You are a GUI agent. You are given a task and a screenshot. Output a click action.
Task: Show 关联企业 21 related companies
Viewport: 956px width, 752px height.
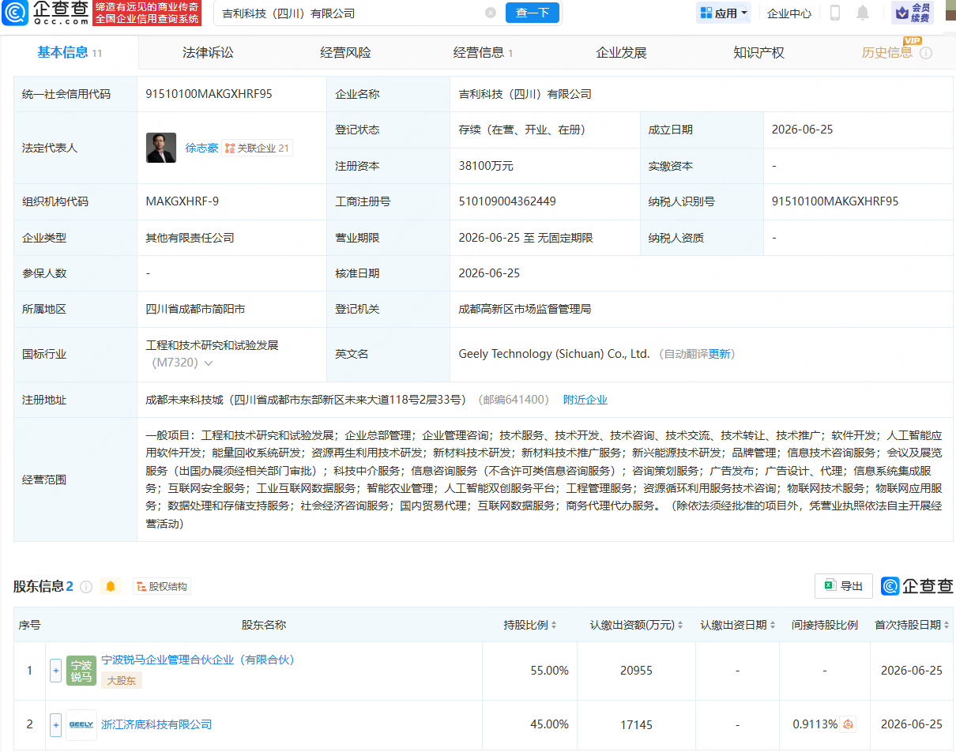tap(258, 148)
